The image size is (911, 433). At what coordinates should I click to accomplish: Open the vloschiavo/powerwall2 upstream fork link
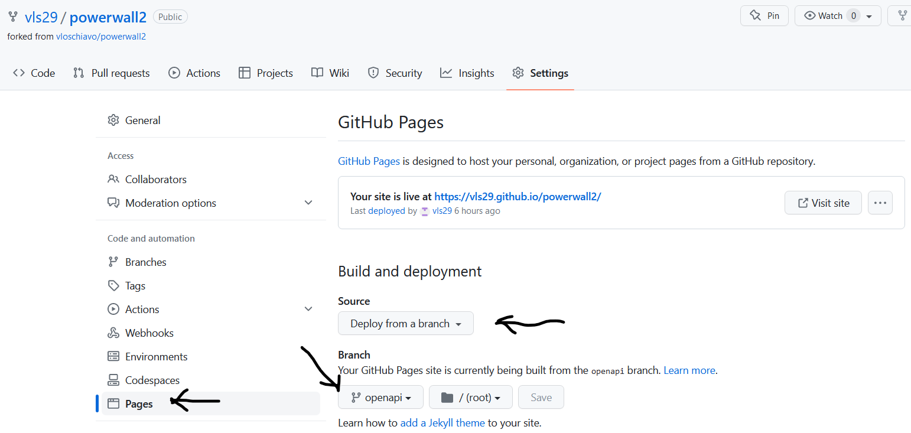click(101, 37)
